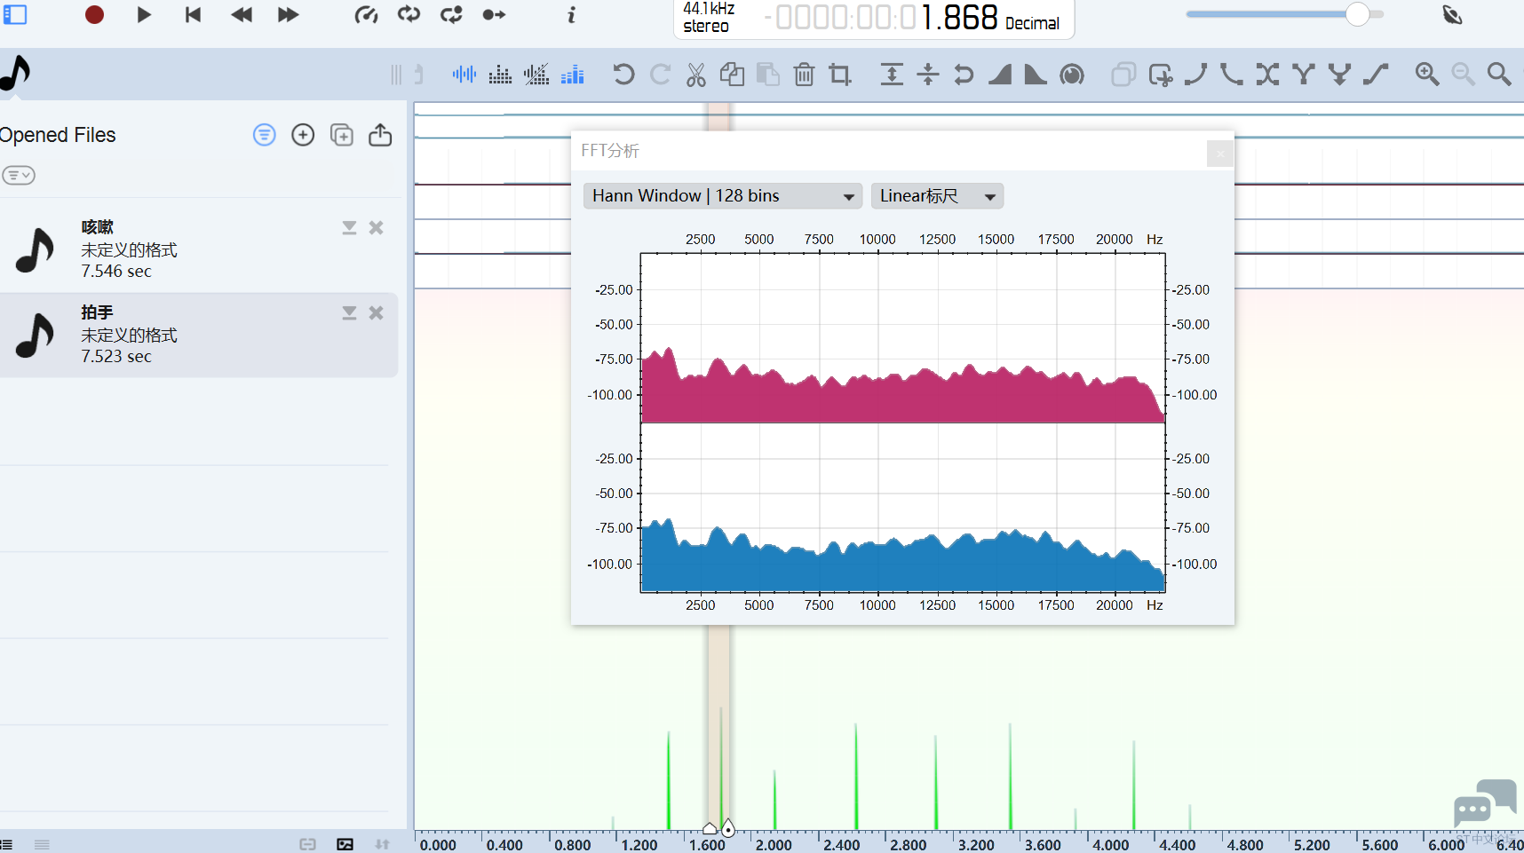Click the Fade In ramp icon

click(1000, 75)
